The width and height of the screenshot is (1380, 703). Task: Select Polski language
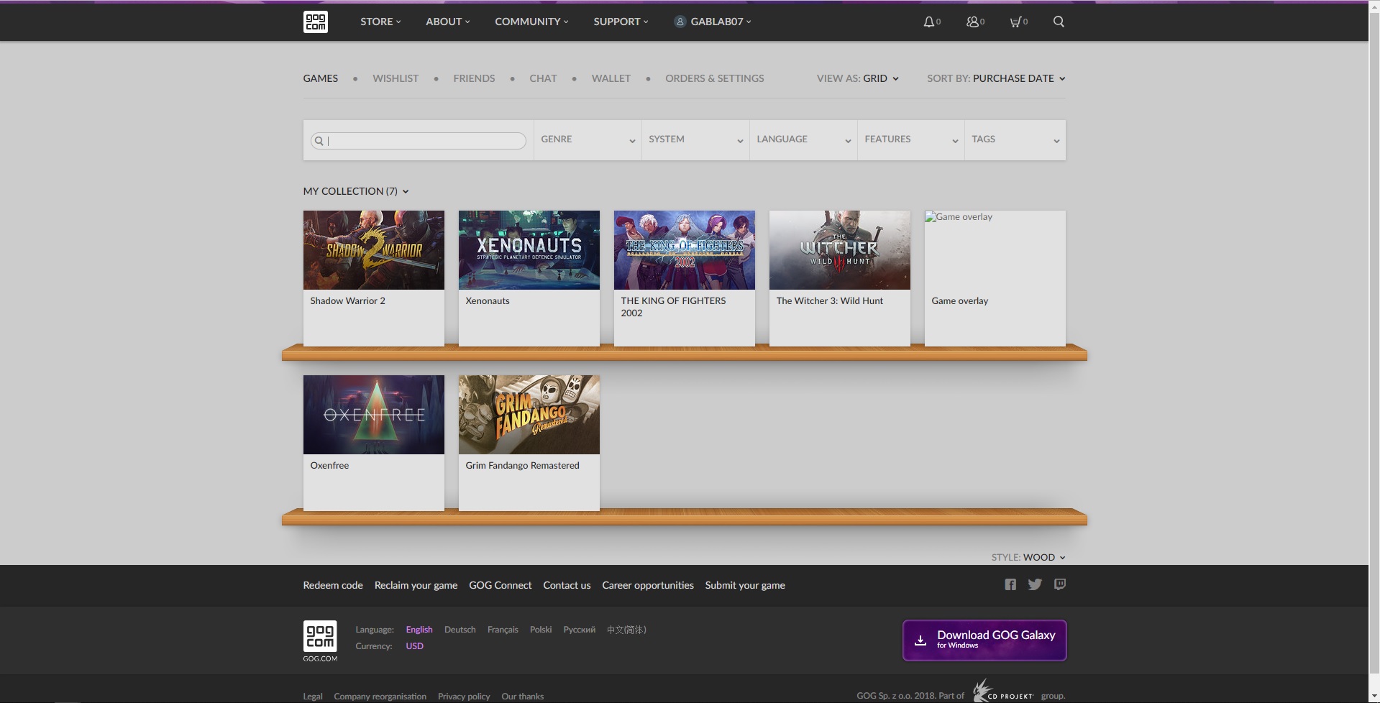(x=541, y=630)
